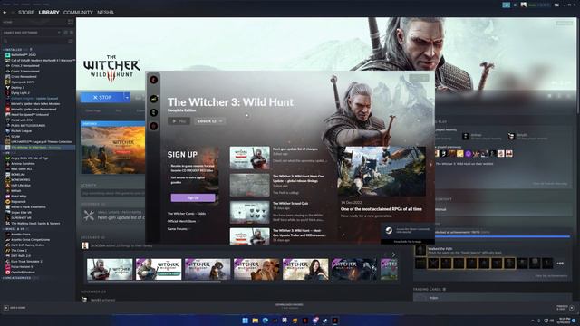Select The Walking Dead: Saints & Sinners
This screenshot has height=326, width=580.
click(33, 224)
